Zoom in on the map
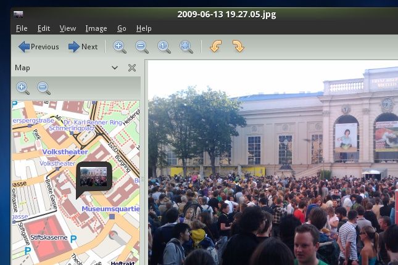 tap(23, 88)
